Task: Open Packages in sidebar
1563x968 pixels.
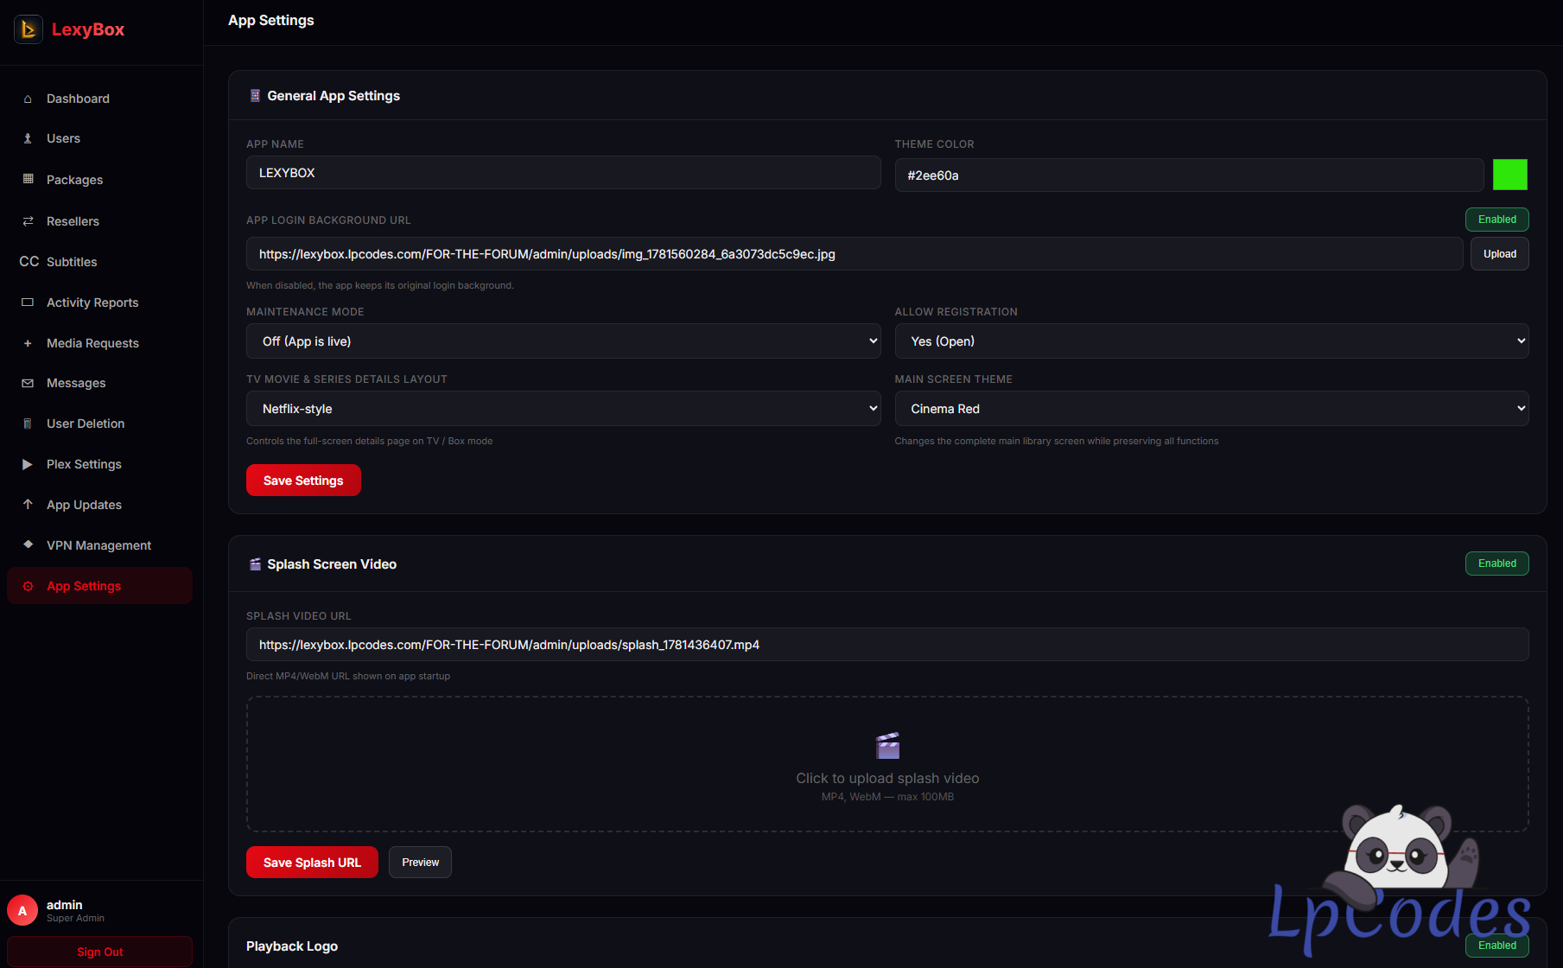Action: [99, 180]
